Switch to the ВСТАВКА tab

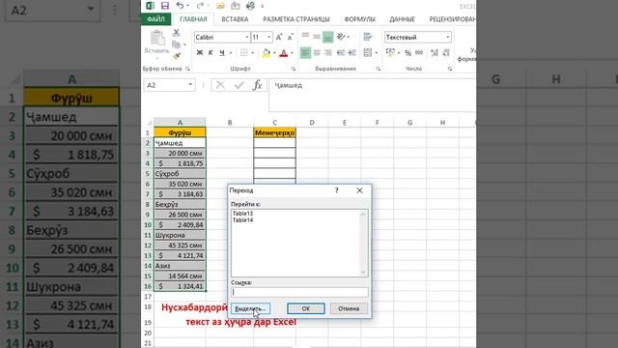pos(235,19)
